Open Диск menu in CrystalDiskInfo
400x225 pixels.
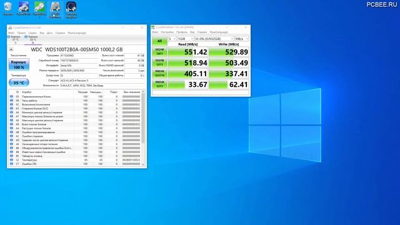pos(49,33)
